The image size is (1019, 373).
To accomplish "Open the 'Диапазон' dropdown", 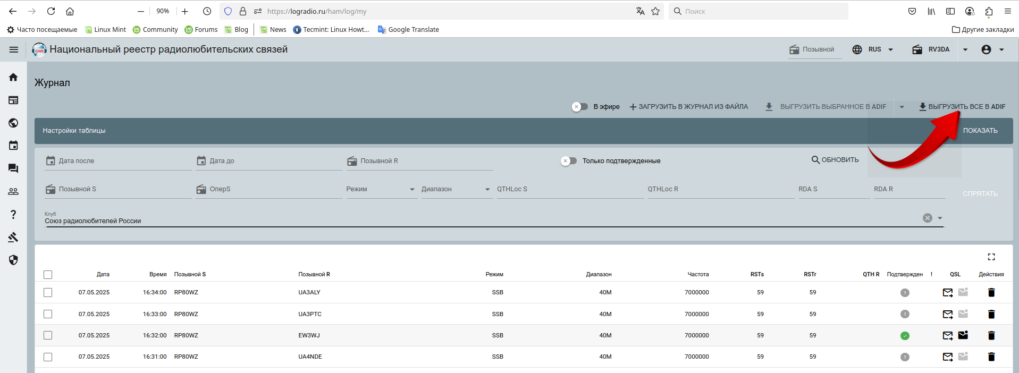I will tap(456, 189).
